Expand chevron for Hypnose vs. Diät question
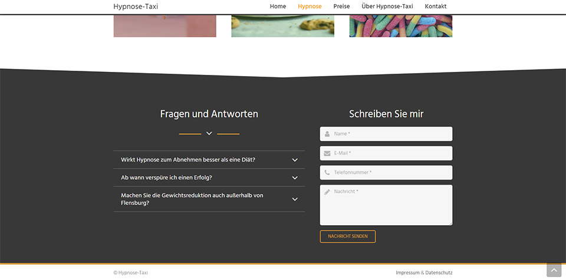 pyautogui.click(x=295, y=160)
